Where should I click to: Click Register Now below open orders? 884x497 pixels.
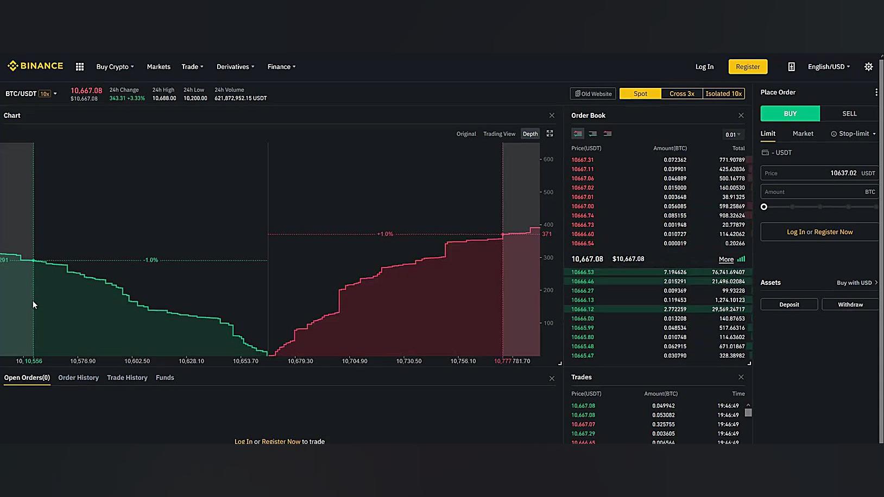tap(281, 442)
